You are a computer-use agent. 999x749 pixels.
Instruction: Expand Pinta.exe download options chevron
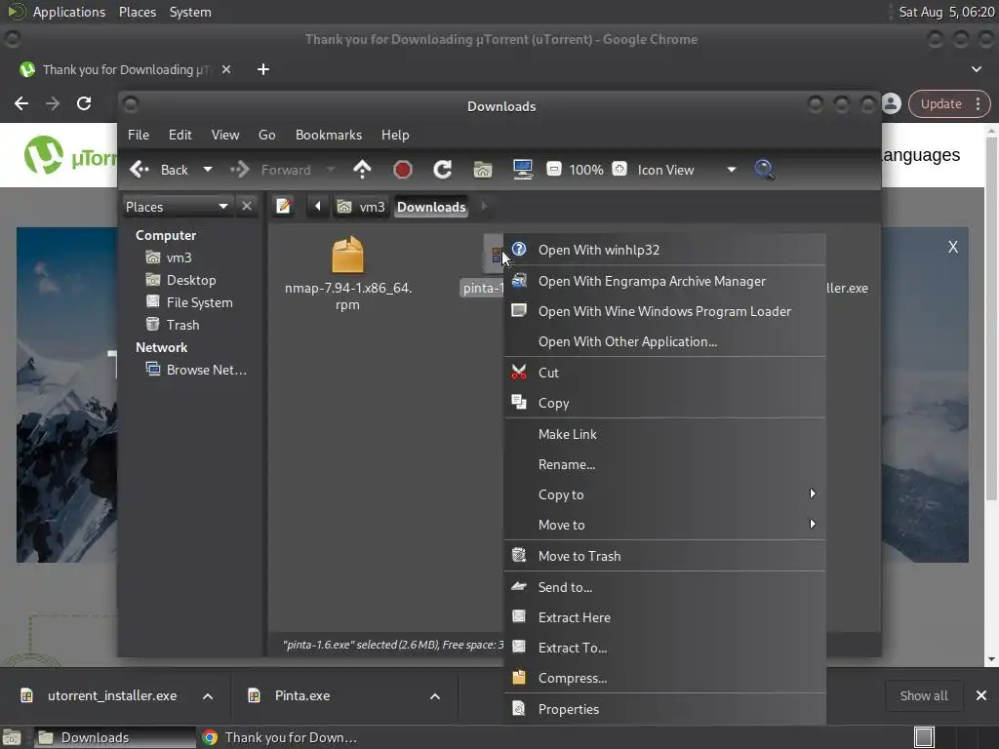click(435, 696)
